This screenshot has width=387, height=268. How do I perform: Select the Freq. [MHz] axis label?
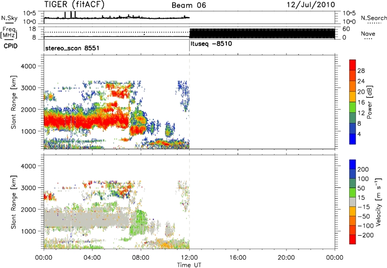pyautogui.click(x=9, y=33)
